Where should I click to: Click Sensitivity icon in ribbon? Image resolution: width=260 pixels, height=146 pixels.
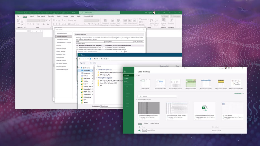[x=171, y=21]
